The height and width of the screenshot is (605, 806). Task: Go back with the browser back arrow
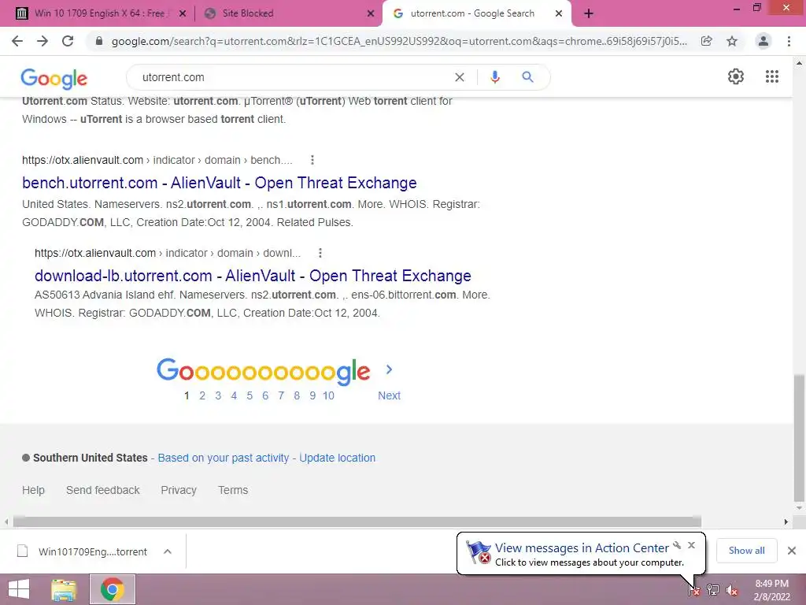click(17, 41)
